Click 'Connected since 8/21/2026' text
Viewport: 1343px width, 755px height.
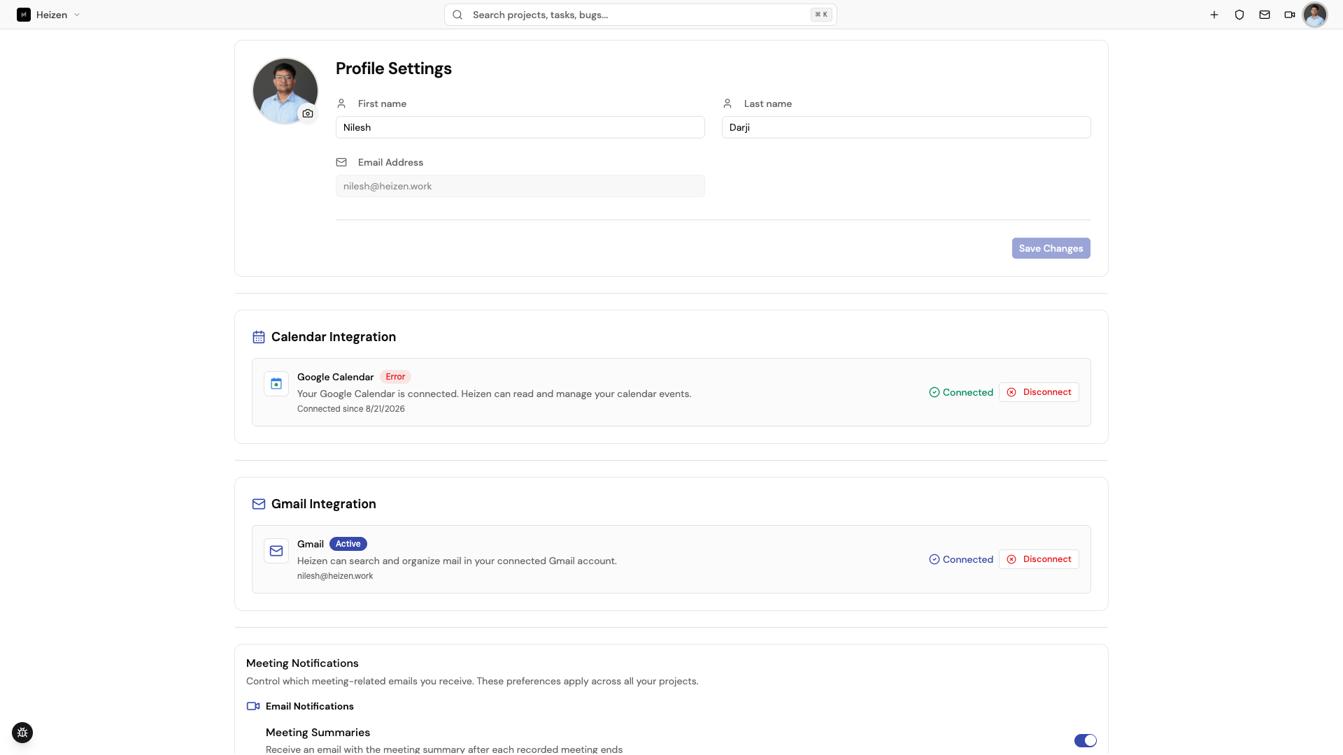[x=351, y=409]
